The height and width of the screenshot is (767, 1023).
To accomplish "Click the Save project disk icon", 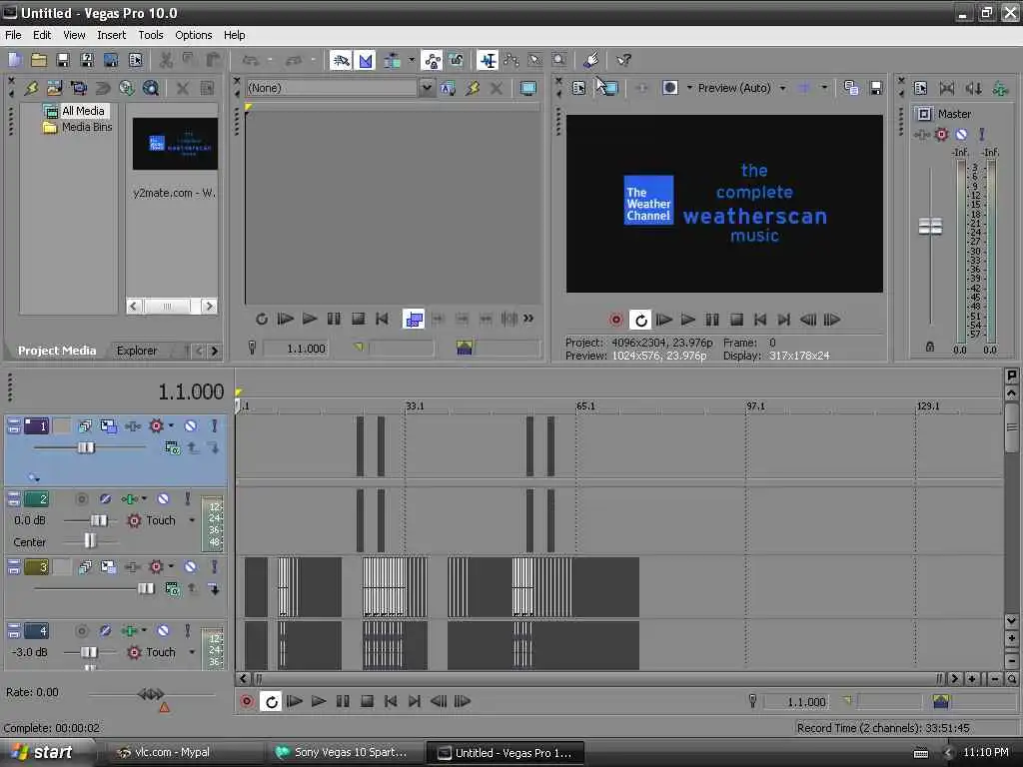I will (x=63, y=61).
